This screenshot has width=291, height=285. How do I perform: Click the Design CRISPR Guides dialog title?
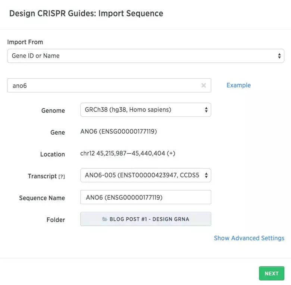click(x=86, y=13)
